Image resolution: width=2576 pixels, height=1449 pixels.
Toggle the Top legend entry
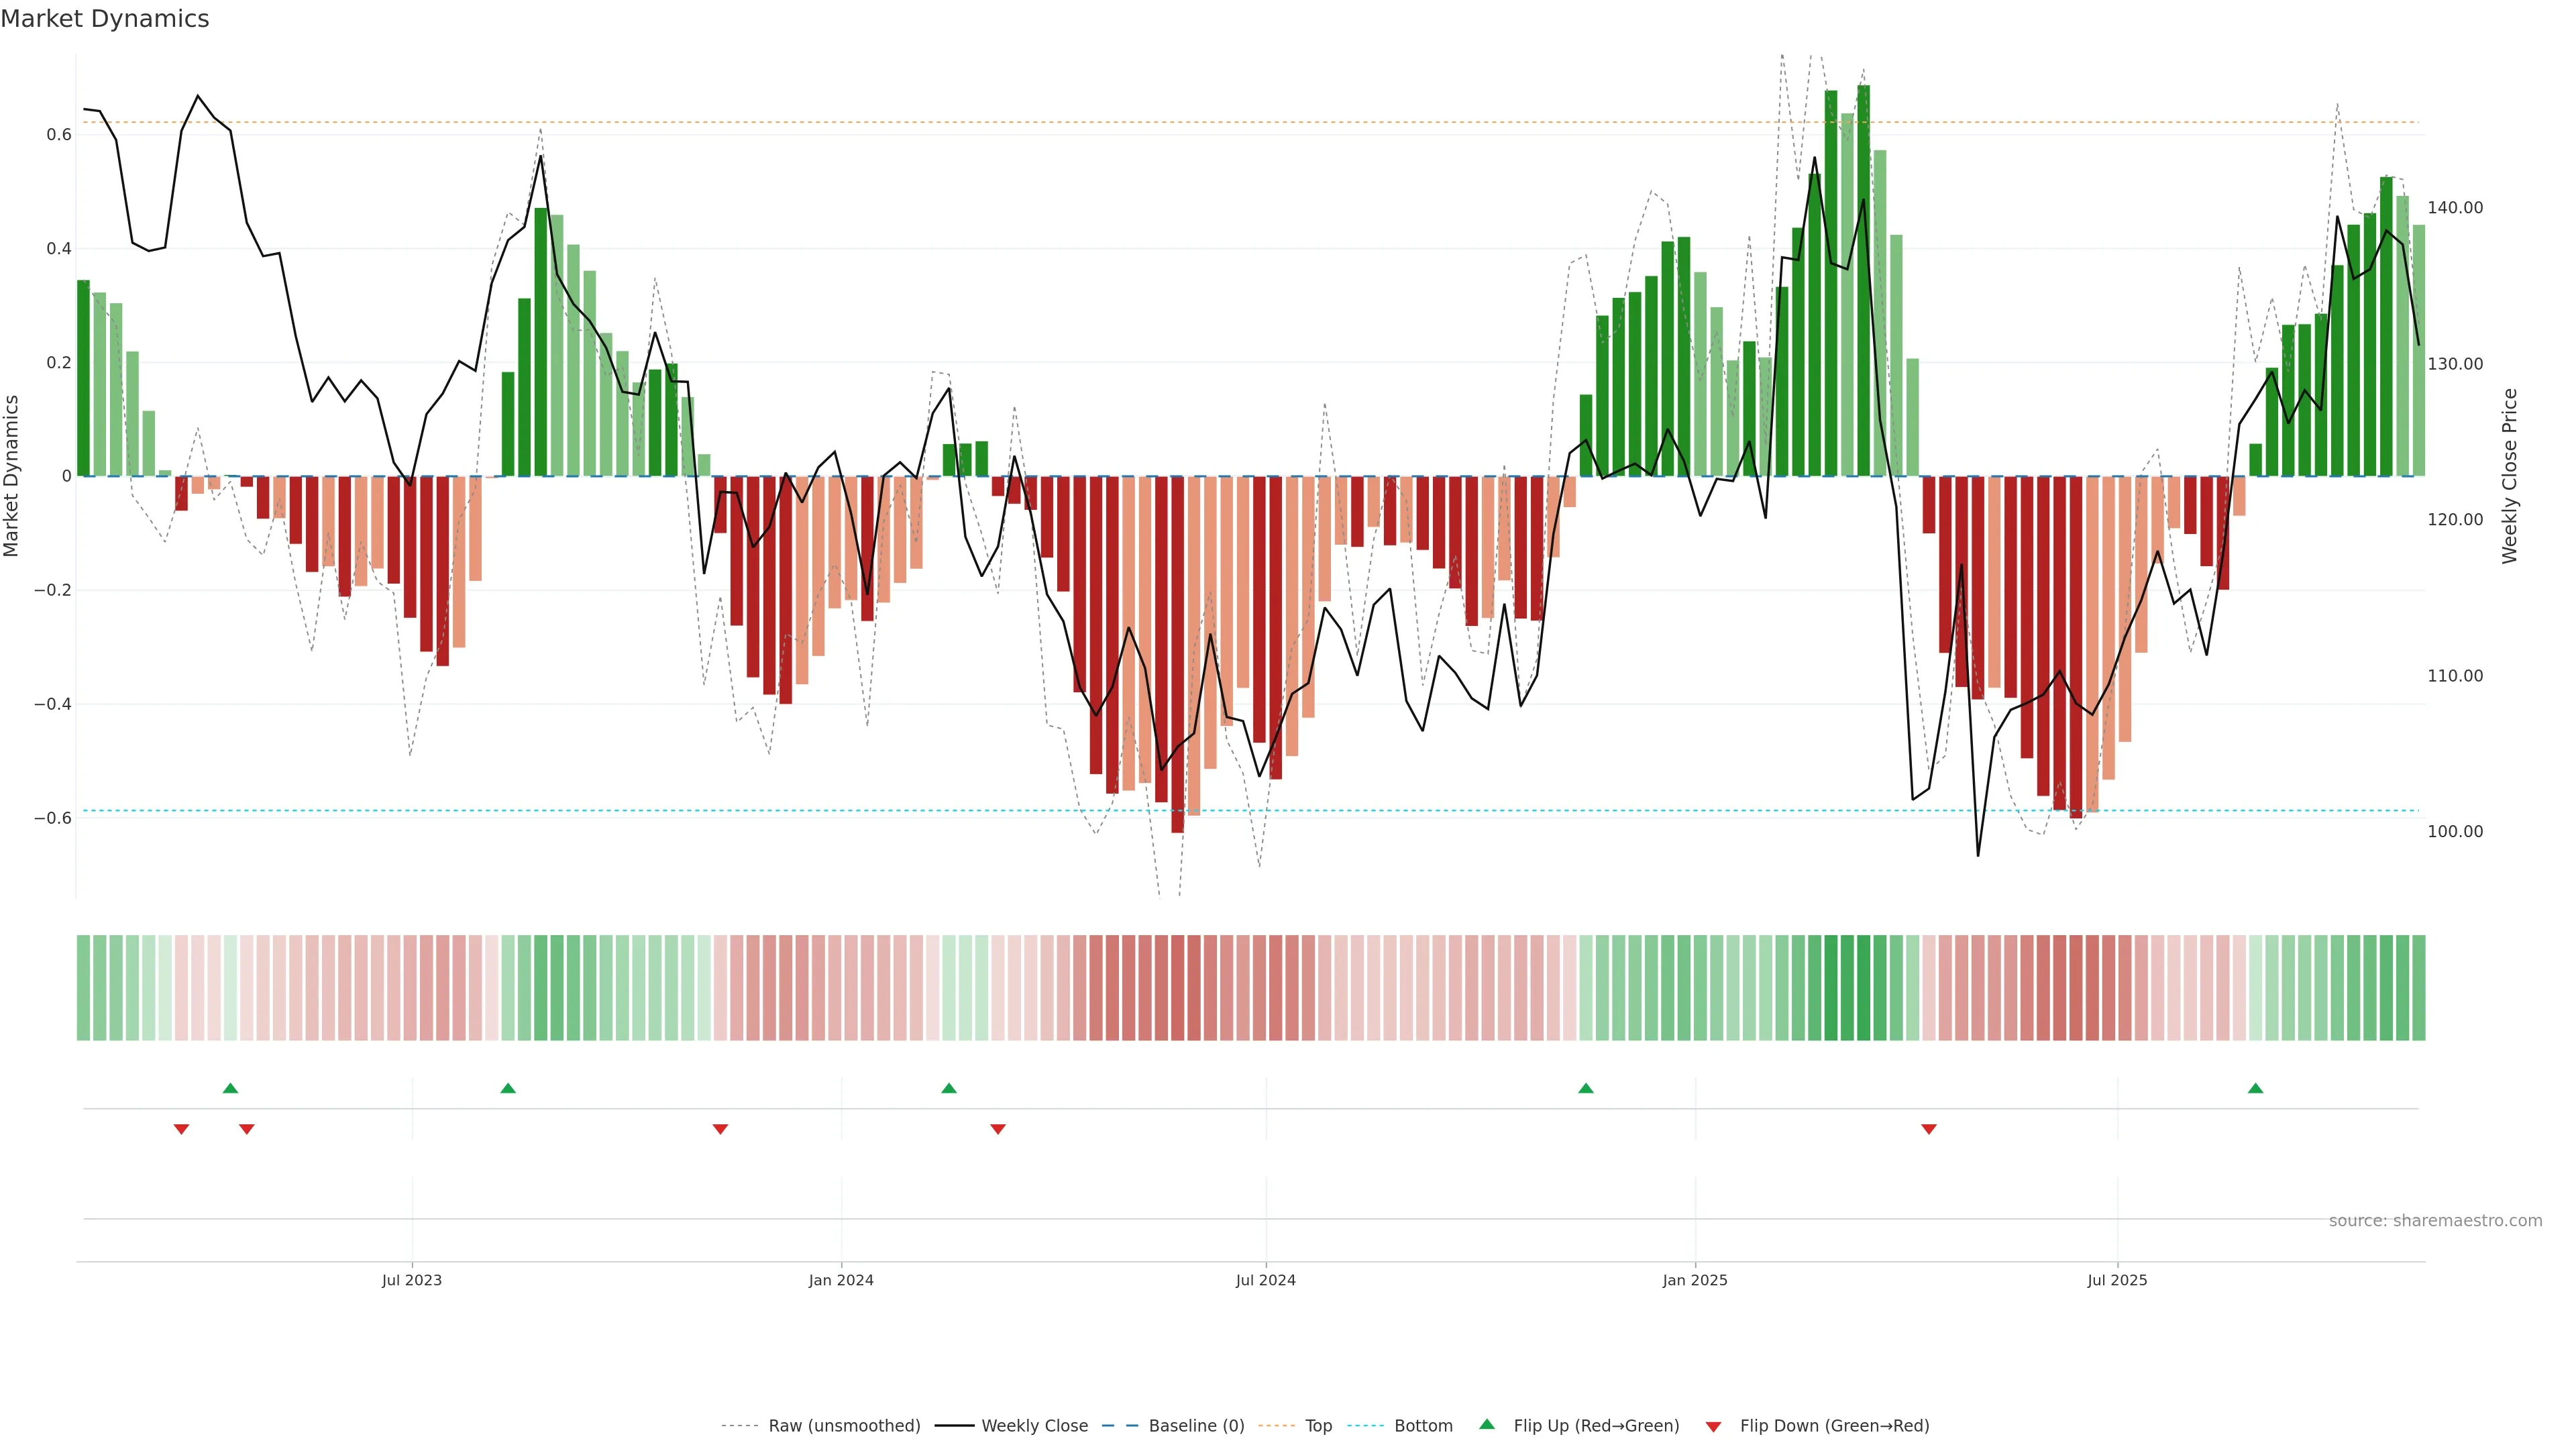(x=1318, y=1426)
